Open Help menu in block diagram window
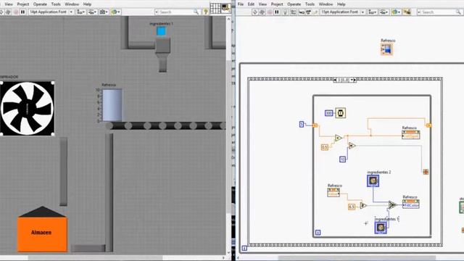The image size is (464, 261). [x=341, y=4]
